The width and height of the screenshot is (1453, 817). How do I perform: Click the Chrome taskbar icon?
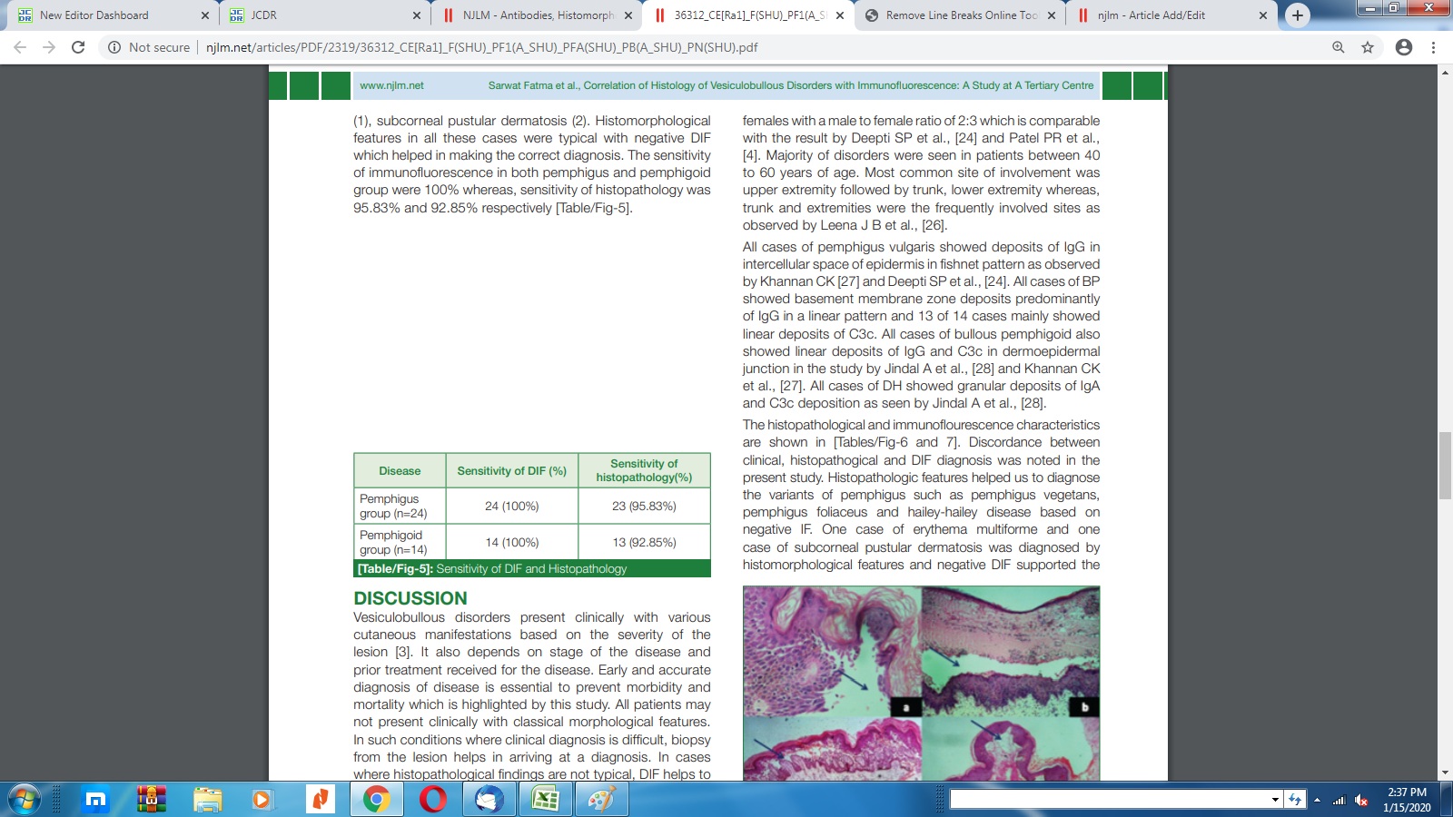point(376,800)
